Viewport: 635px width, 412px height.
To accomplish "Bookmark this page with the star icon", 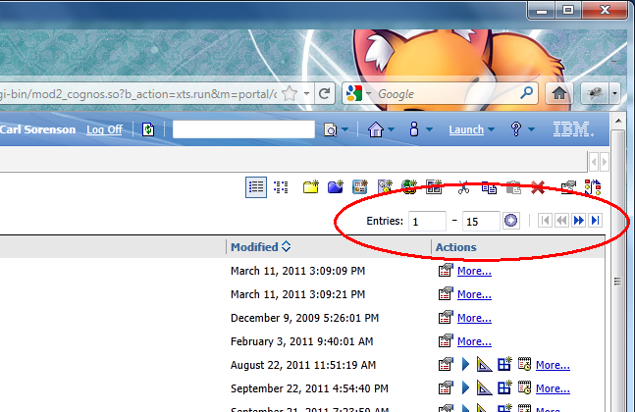I will [x=290, y=94].
